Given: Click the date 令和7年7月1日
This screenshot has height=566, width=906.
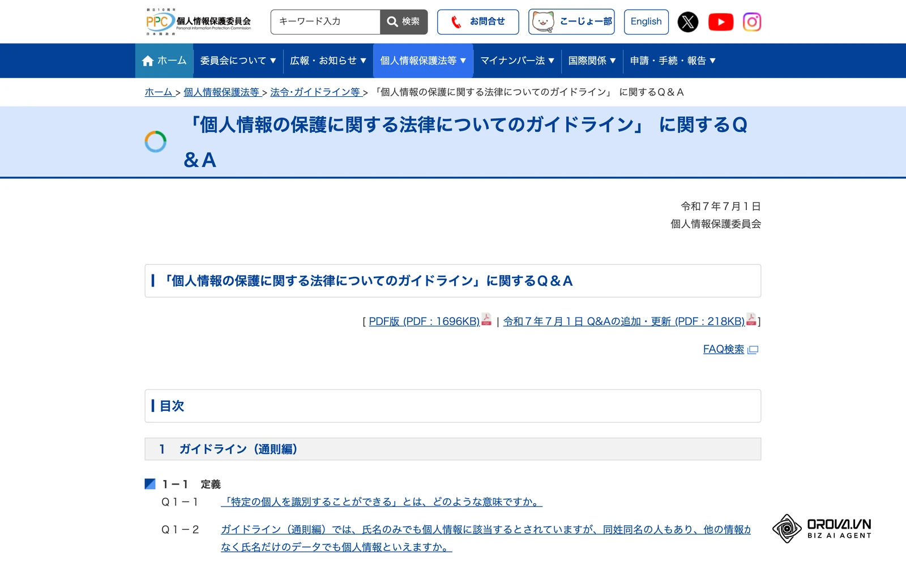Looking at the screenshot, I should click(x=721, y=207).
